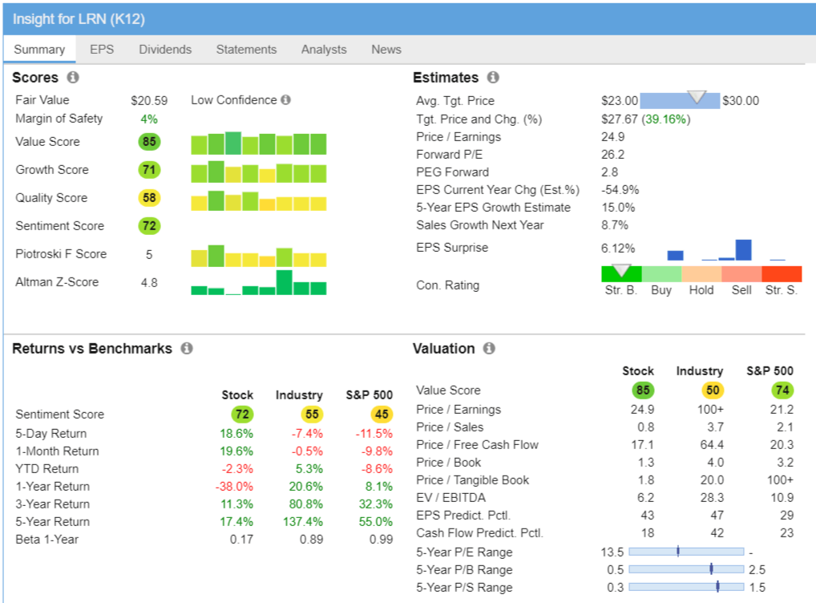Click the stock 1-Year Return -38.0%
The height and width of the screenshot is (603, 816).
pyautogui.click(x=234, y=487)
